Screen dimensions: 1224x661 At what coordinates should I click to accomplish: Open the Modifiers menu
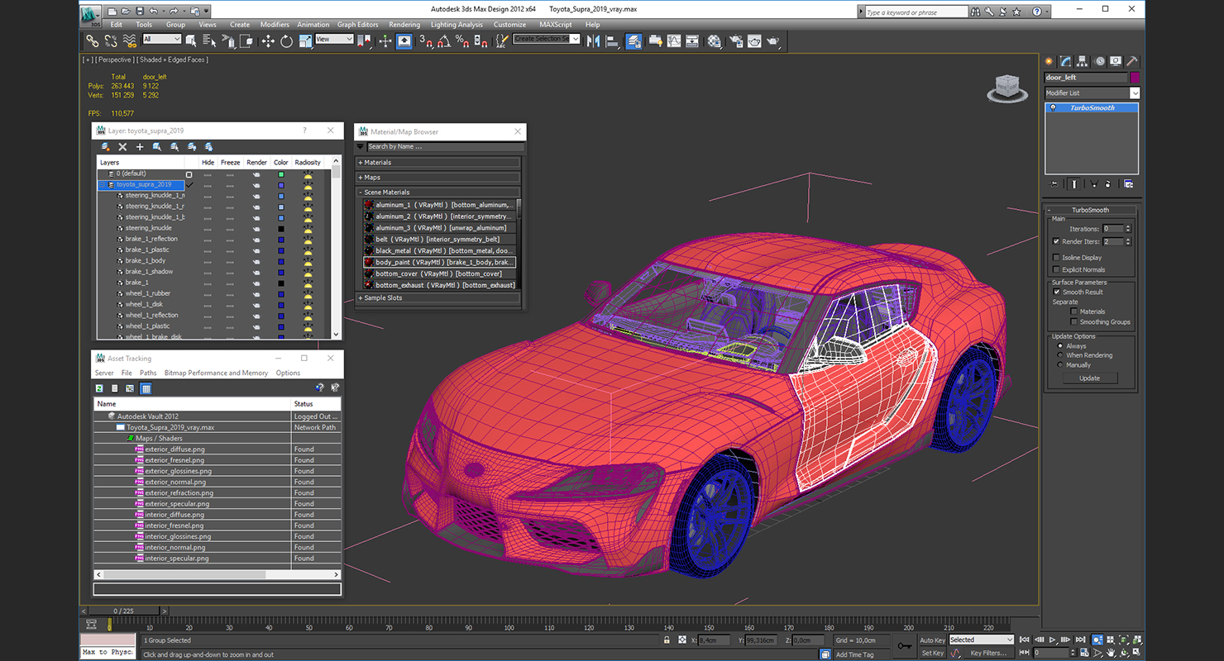275,25
